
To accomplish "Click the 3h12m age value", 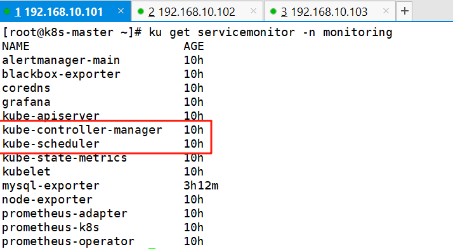I will [201, 186].
